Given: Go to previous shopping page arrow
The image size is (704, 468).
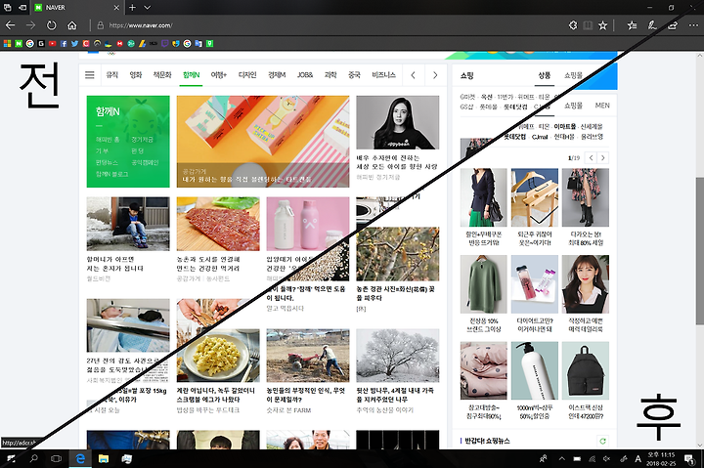Looking at the screenshot, I should tap(591, 157).
